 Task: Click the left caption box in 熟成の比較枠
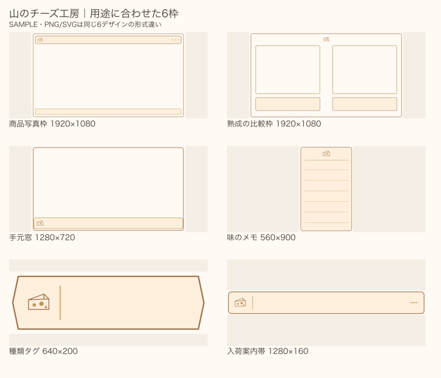(x=288, y=104)
